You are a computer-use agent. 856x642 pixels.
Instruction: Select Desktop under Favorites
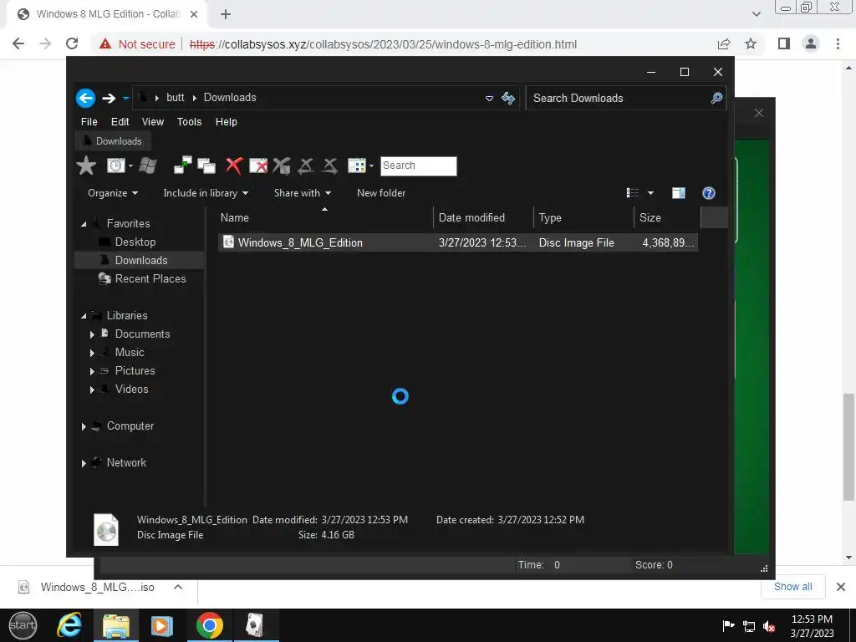tap(135, 242)
